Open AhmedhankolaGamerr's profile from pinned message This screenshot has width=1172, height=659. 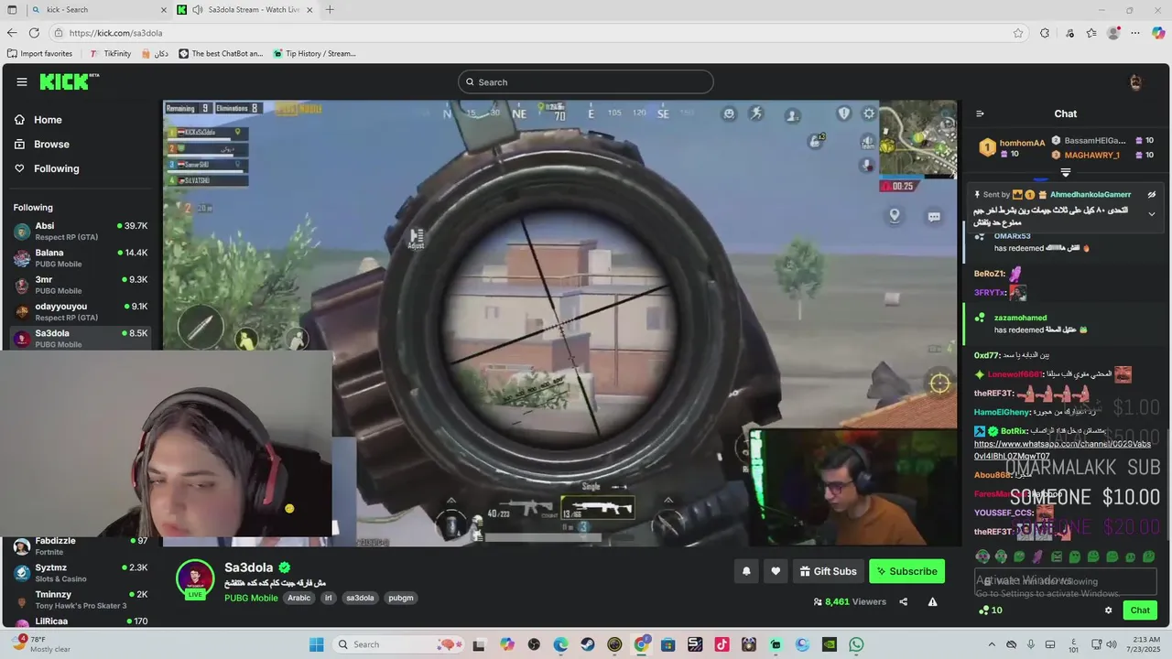tap(1090, 194)
